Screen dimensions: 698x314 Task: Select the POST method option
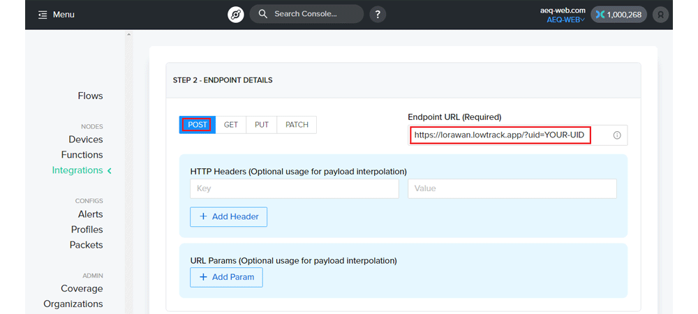198,125
